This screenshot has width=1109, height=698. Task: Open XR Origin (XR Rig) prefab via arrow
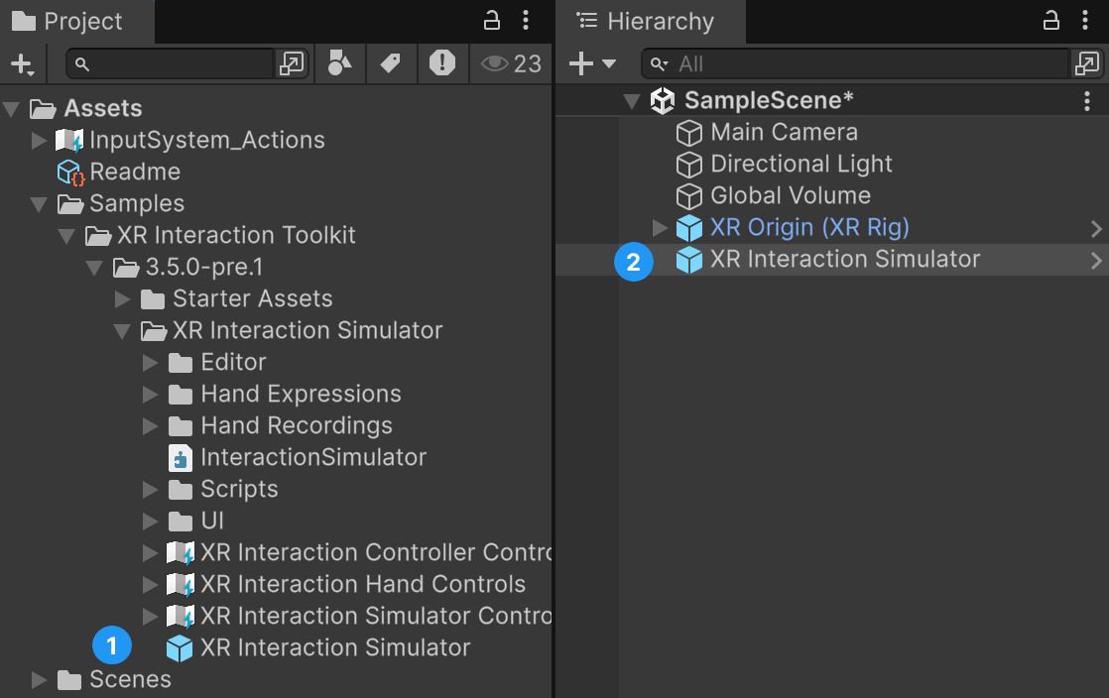(x=1095, y=228)
